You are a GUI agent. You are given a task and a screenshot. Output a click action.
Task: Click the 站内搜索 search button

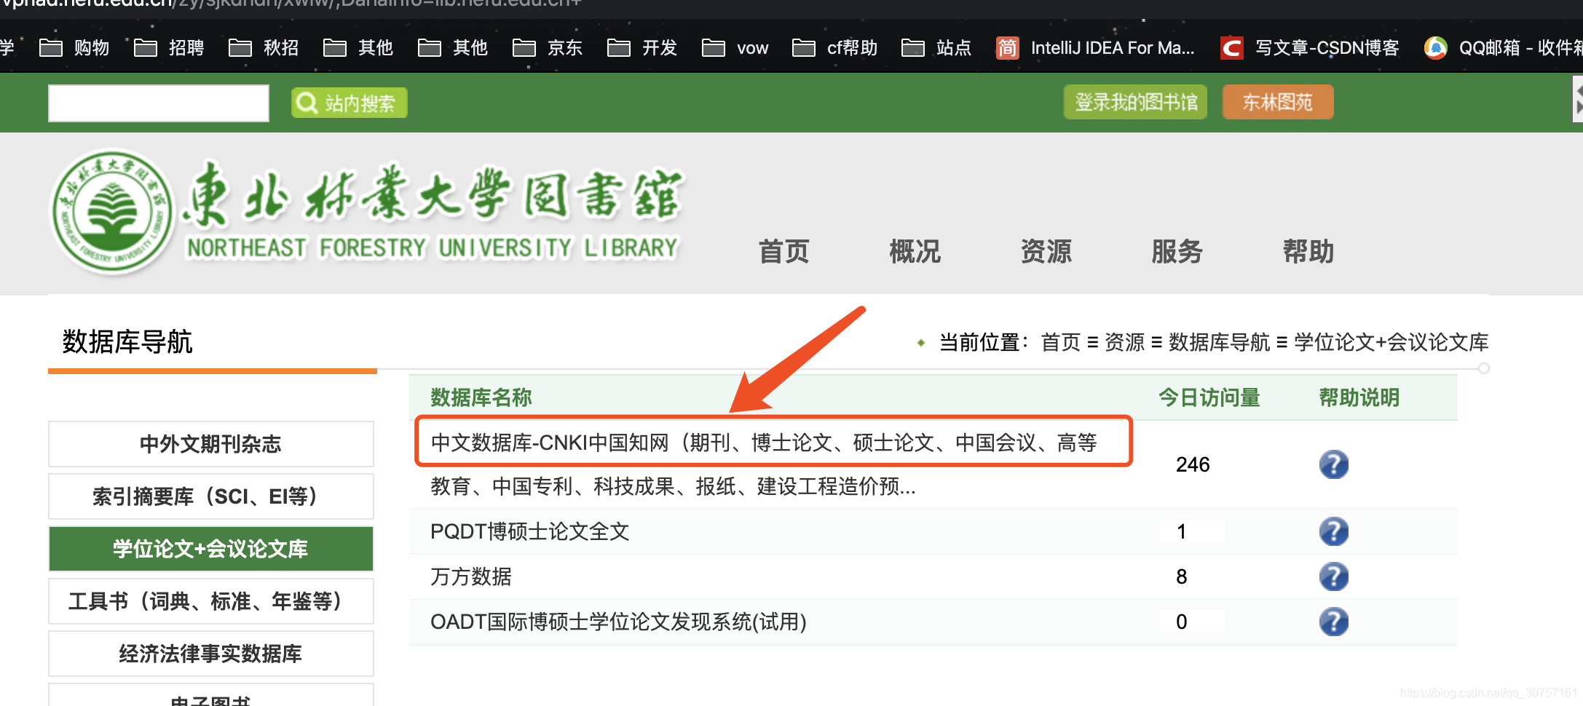(349, 103)
